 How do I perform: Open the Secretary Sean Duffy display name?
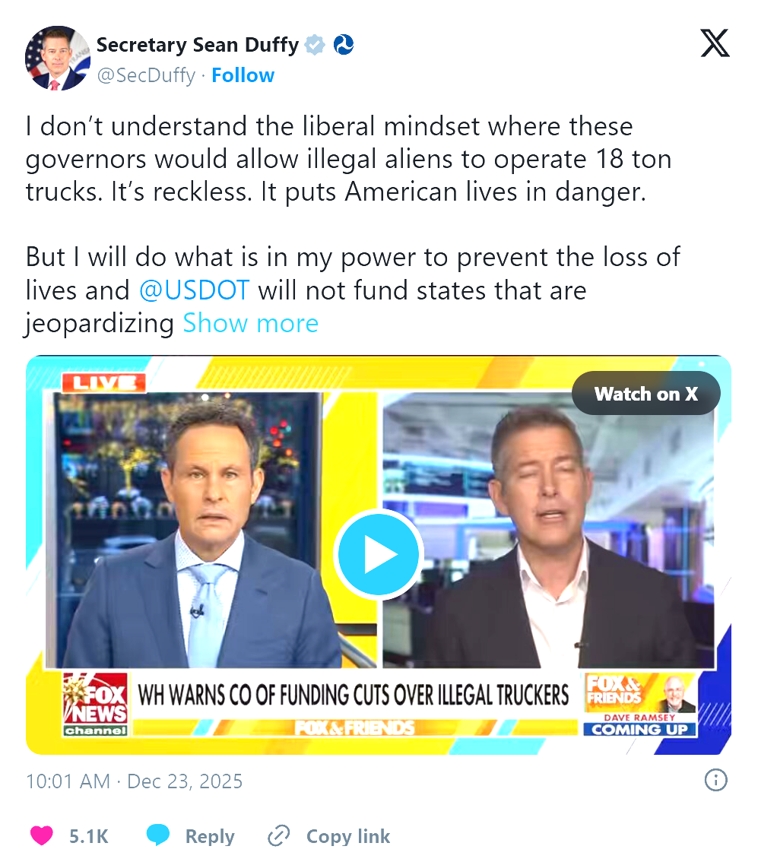(198, 45)
